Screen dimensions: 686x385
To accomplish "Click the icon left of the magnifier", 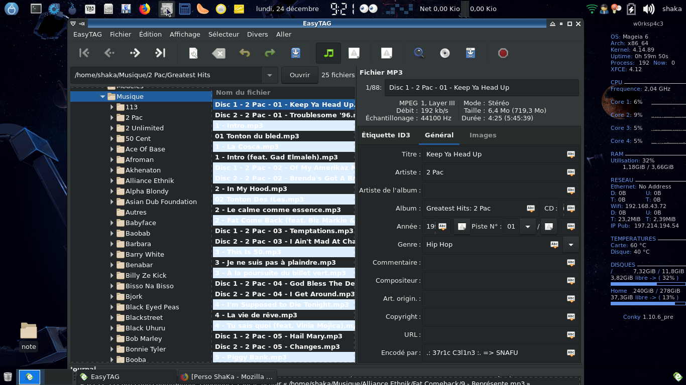I will pyautogui.click(x=386, y=53).
